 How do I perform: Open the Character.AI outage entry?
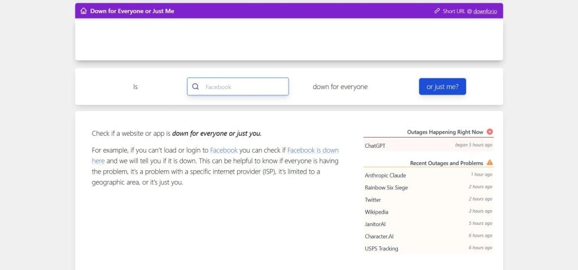click(379, 237)
